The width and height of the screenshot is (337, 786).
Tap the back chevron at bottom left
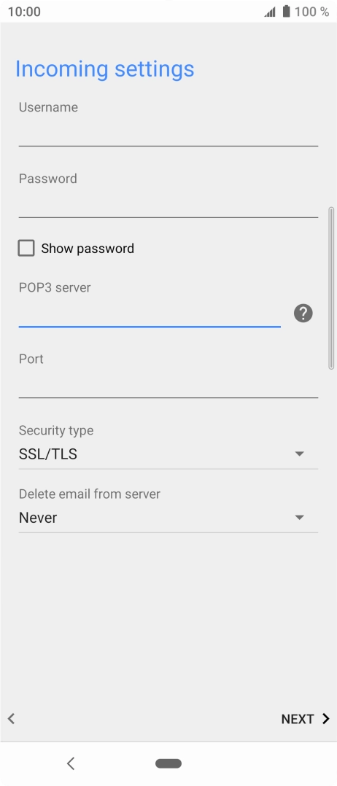11,718
